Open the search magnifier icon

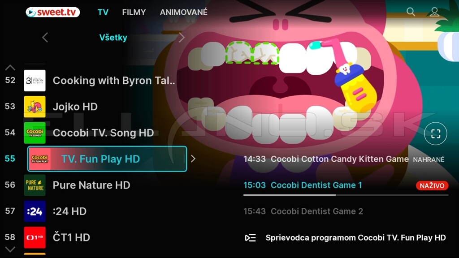(411, 12)
